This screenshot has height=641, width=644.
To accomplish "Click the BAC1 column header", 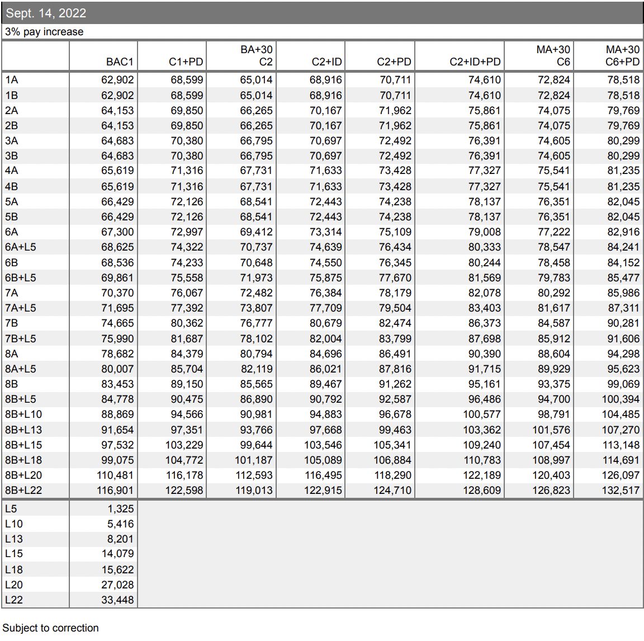I will pos(120,62).
